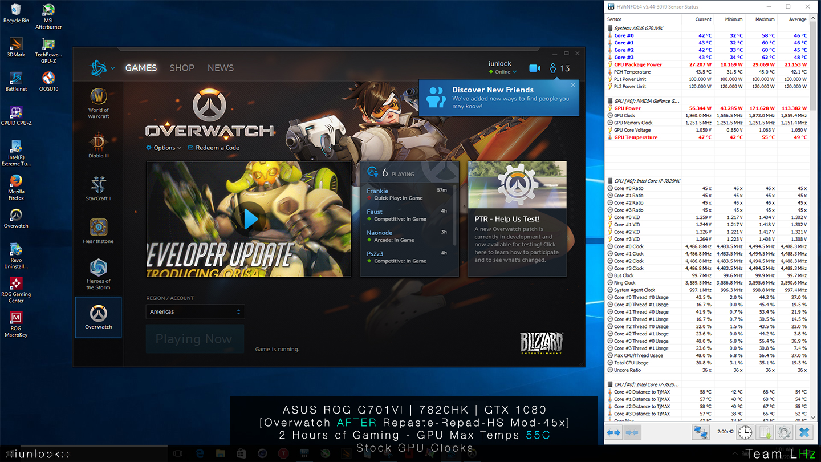Expand the Overwatch Options dropdown

coord(164,148)
